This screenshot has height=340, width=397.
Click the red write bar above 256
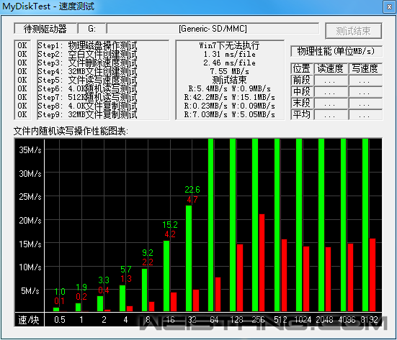[x=262, y=262]
